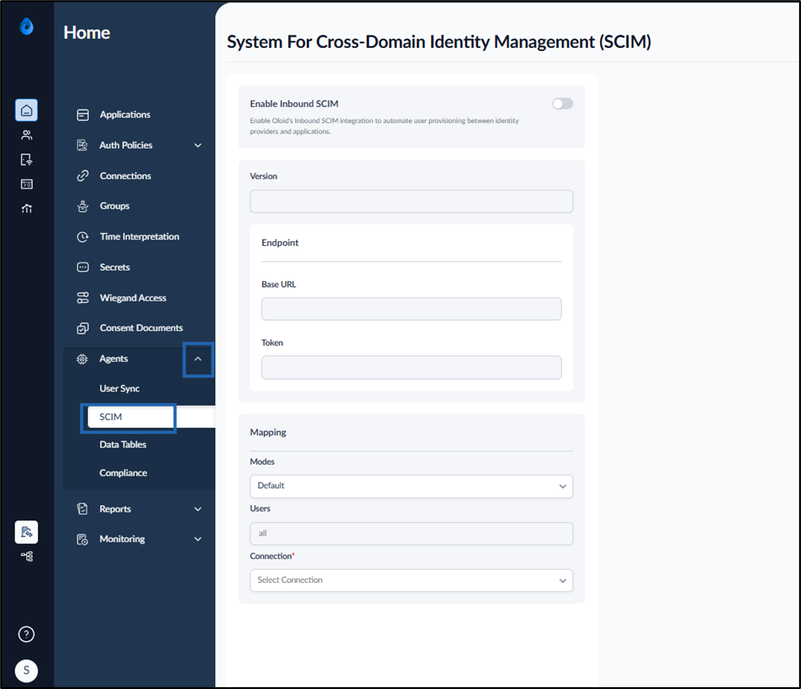The image size is (801, 689).
Task: Open Compliance menu item
Action: point(123,473)
